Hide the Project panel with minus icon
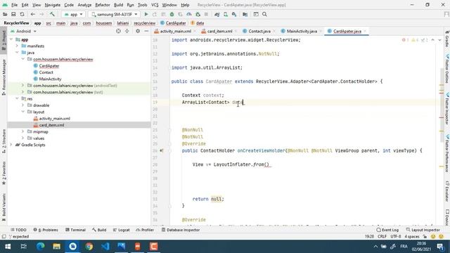Viewport: 450px width, 253px height. (146, 31)
